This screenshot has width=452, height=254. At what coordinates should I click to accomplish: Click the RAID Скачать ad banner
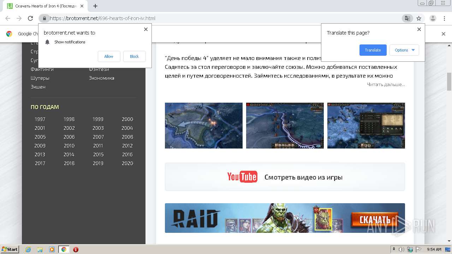285,218
